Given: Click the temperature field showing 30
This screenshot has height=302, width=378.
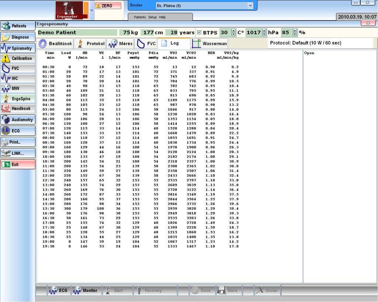Looking at the screenshot, I should (x=226, y=32).
